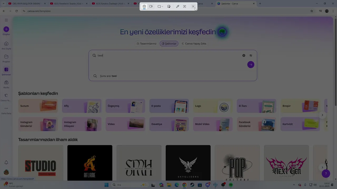Clear the search text with X icon
Screen dimensions: 337x189
click(244, 55)
